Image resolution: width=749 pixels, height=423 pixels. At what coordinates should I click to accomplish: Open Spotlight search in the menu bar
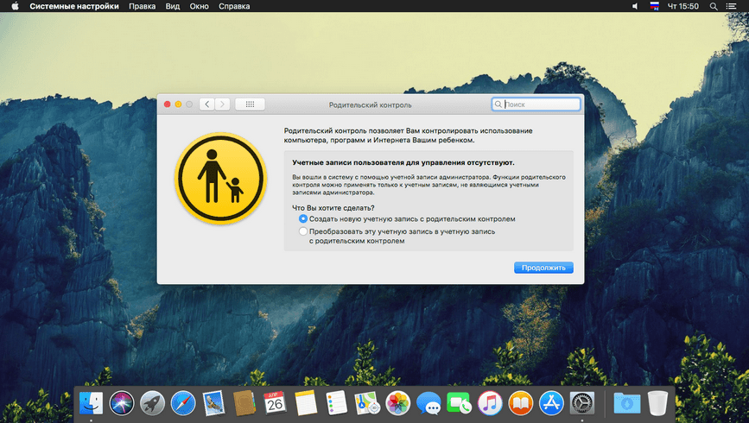[714, 6]
